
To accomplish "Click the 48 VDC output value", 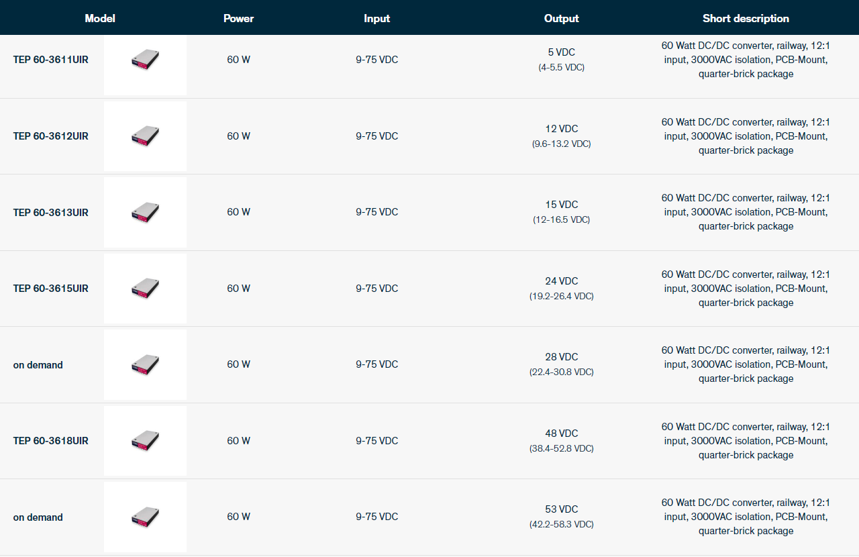I will [x=561, y=434].
